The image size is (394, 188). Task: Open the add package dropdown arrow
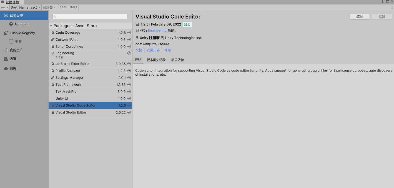click(x=7, y=7)
